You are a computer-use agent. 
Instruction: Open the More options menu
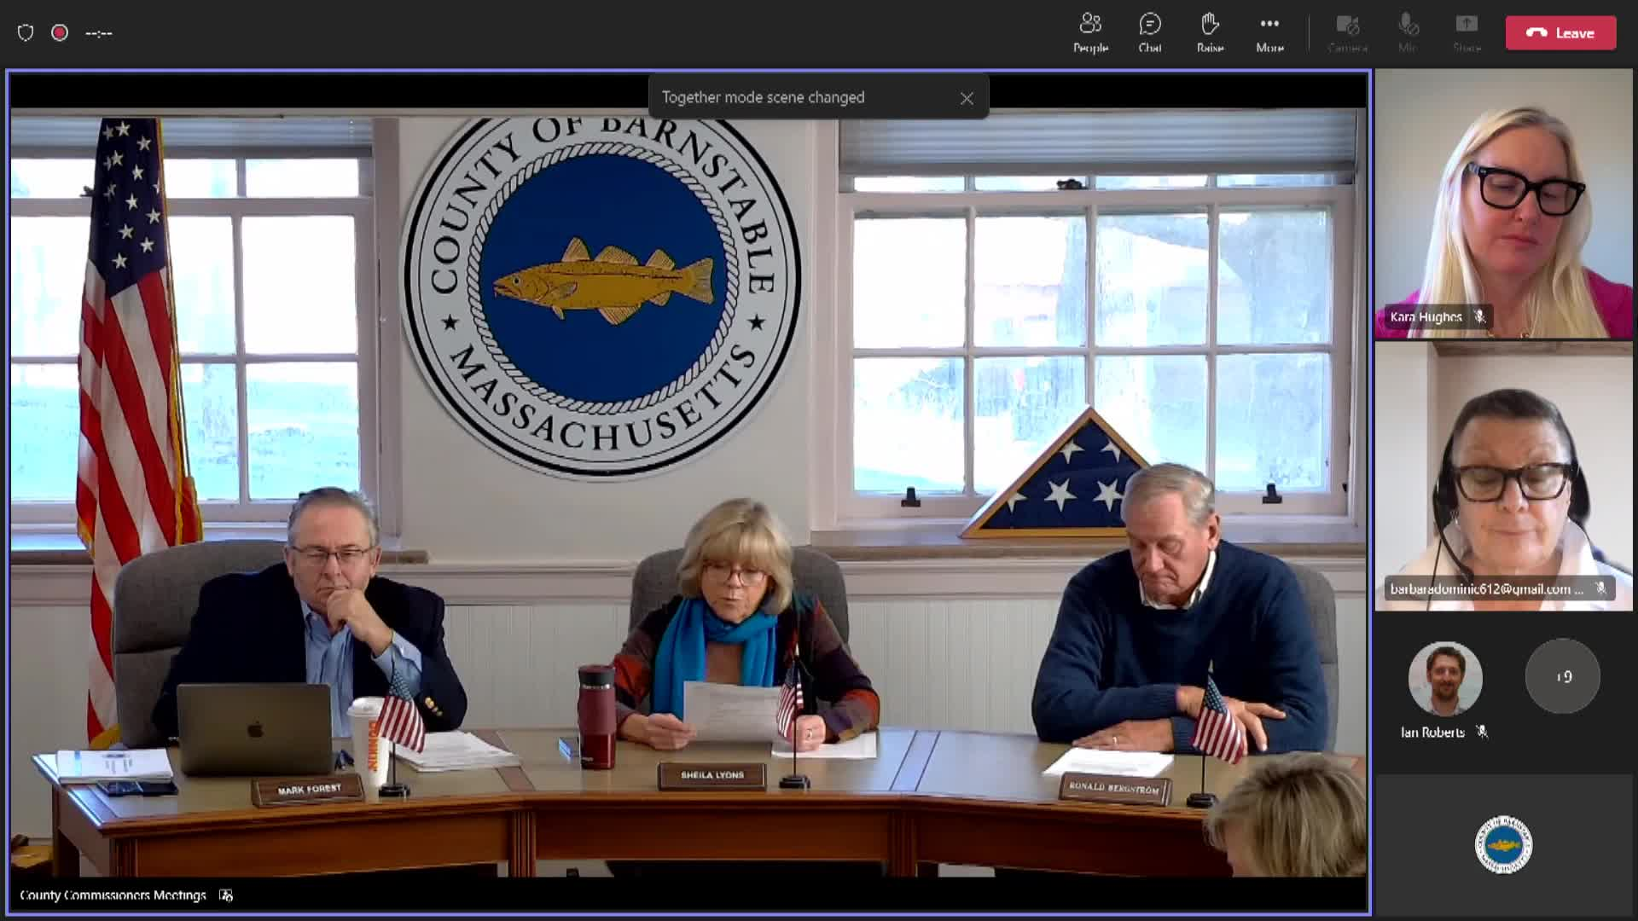(x=1269, y=32)
